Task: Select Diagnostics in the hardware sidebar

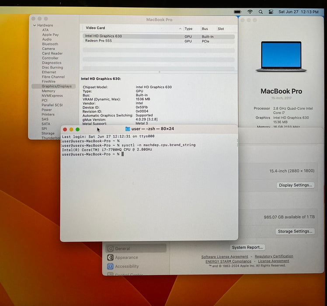Action: 52,63
